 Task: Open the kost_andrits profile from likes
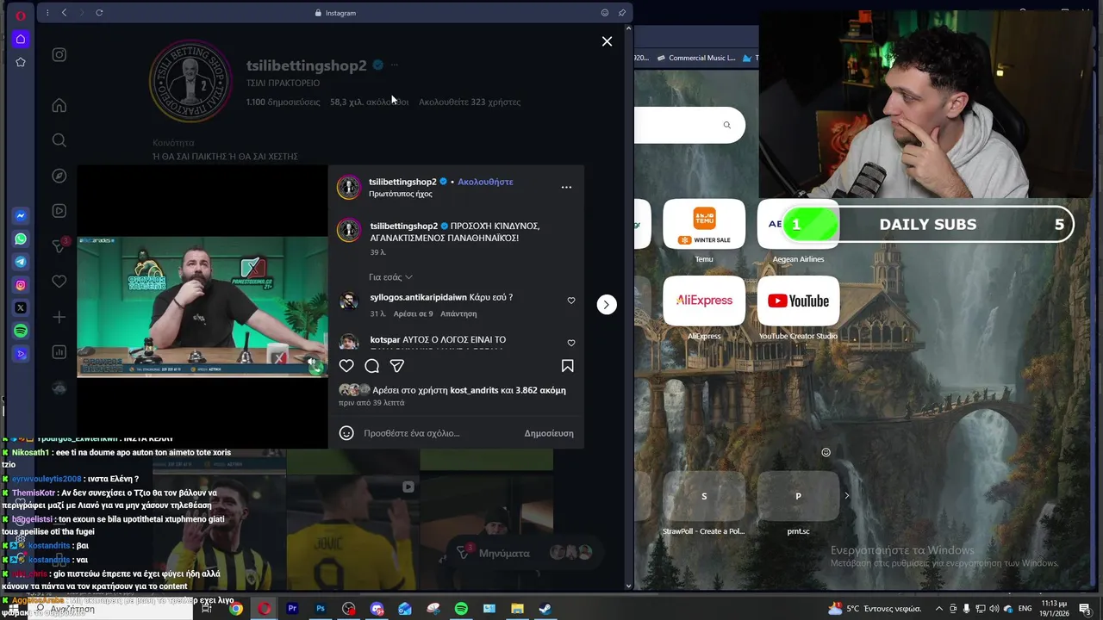(474, 390)
